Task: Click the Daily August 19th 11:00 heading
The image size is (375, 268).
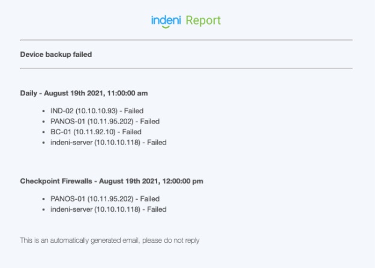Action: [84, 94]
